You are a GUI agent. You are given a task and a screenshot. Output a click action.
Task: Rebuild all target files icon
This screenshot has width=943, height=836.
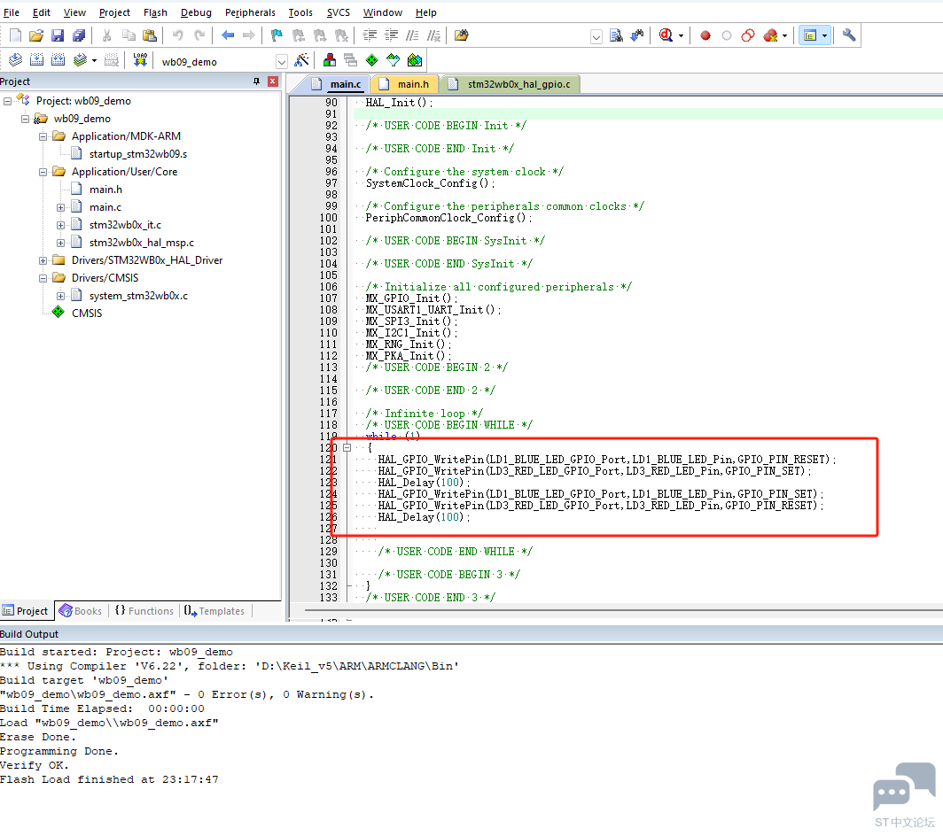point(58,60)
